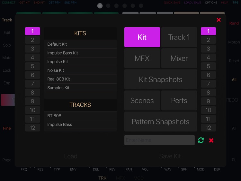
Task: Choose Scenes category
Action: pos(142,100)
